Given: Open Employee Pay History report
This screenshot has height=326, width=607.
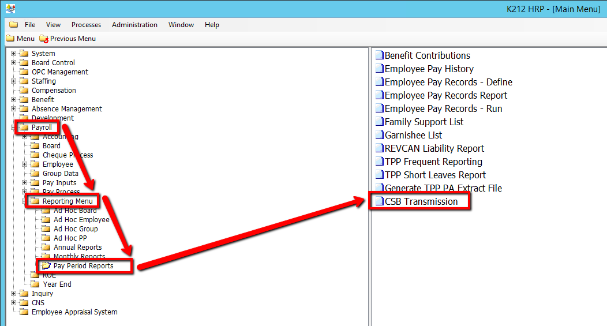Looking at the screenshot, I should point(429,69).
